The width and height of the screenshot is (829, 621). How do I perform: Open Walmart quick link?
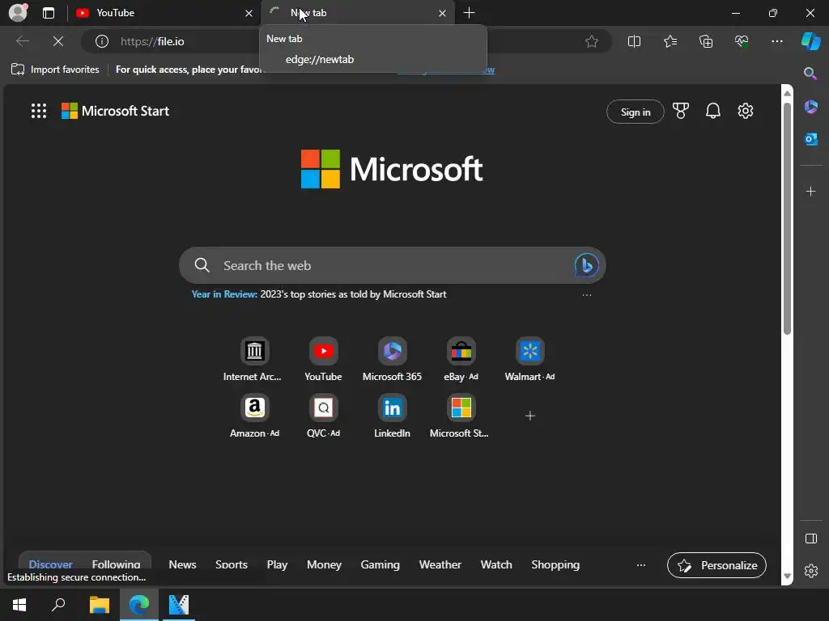529,359
